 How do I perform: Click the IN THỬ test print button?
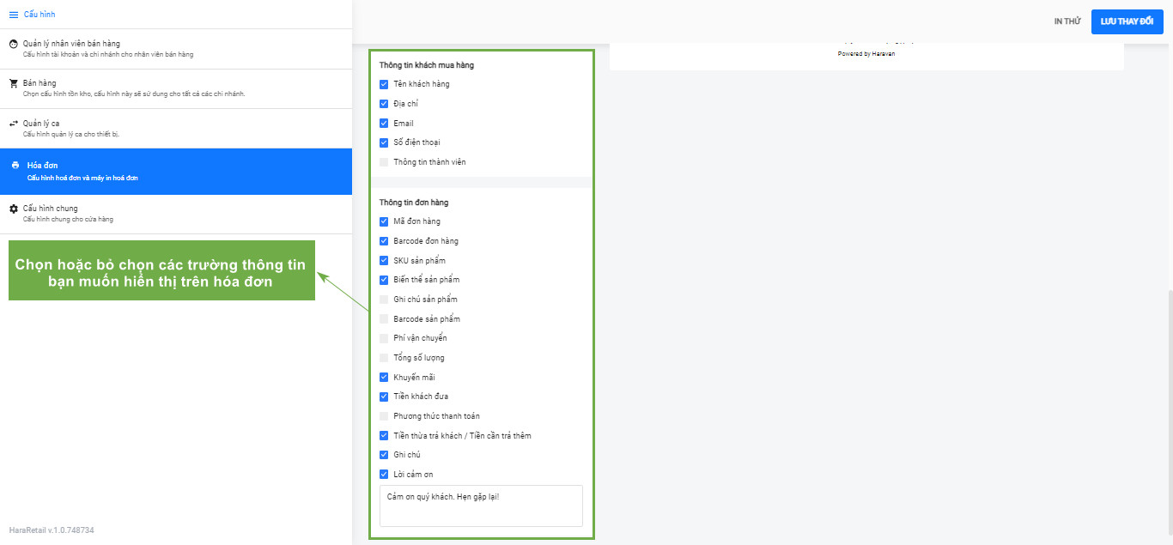1067,21
